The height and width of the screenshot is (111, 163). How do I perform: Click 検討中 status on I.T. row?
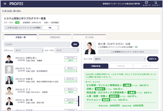pyautogui.click(x=71, y=92)
